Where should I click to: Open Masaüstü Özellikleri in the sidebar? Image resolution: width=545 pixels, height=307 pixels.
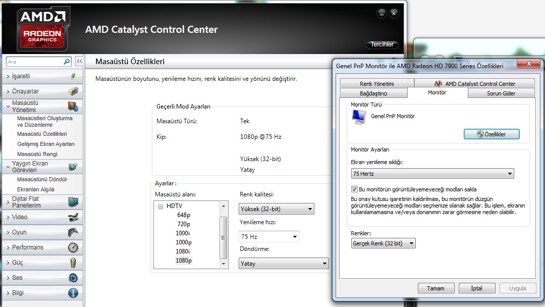[42, 134]
